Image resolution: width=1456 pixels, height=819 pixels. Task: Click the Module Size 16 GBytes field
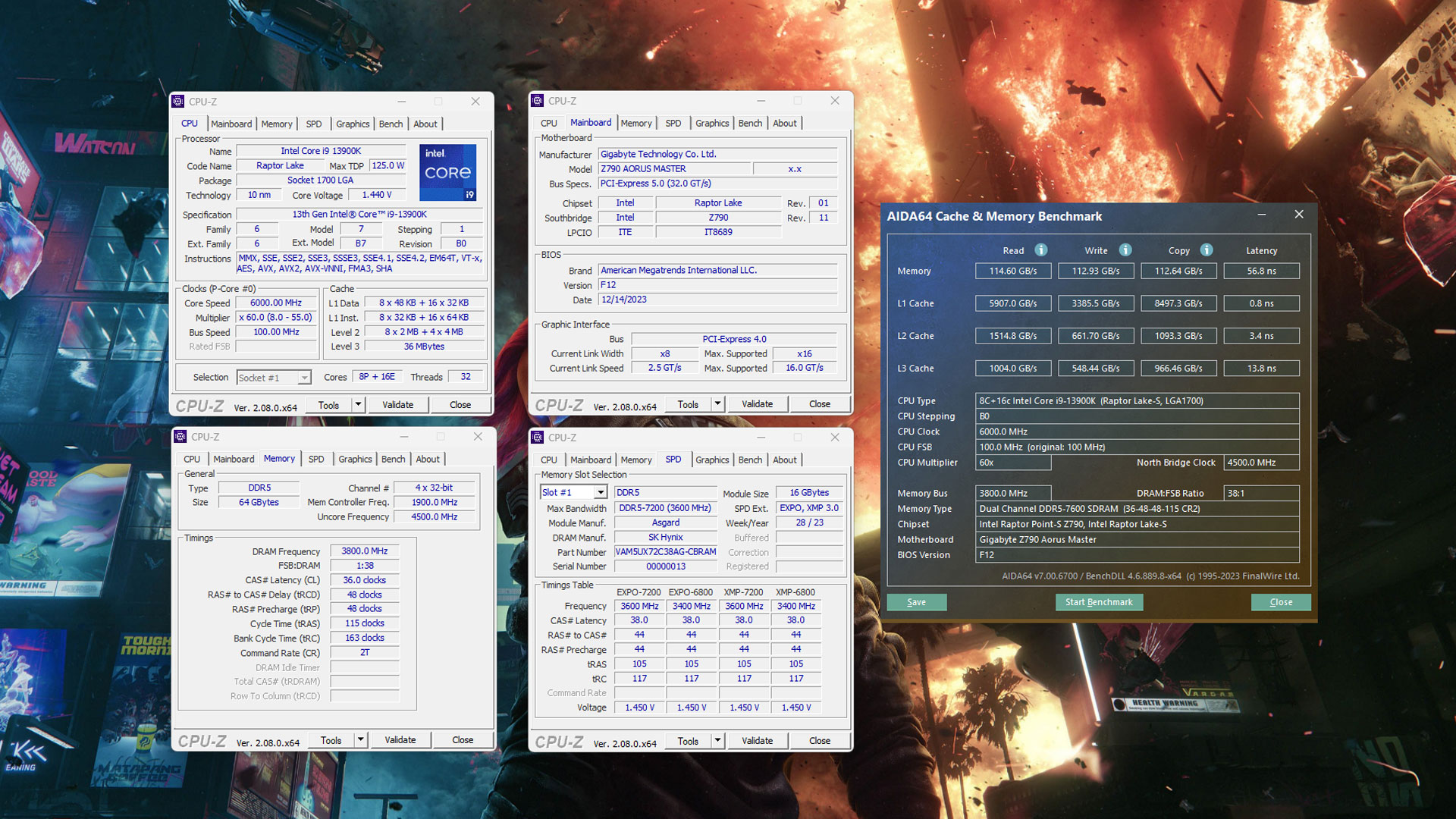point(809,493)
